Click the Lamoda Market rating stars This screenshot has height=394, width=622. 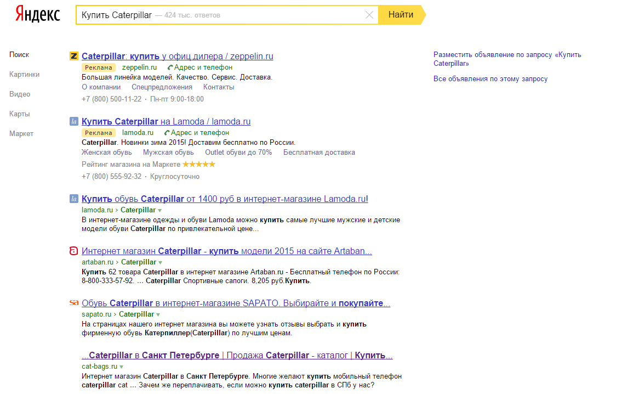coord(199,164)
